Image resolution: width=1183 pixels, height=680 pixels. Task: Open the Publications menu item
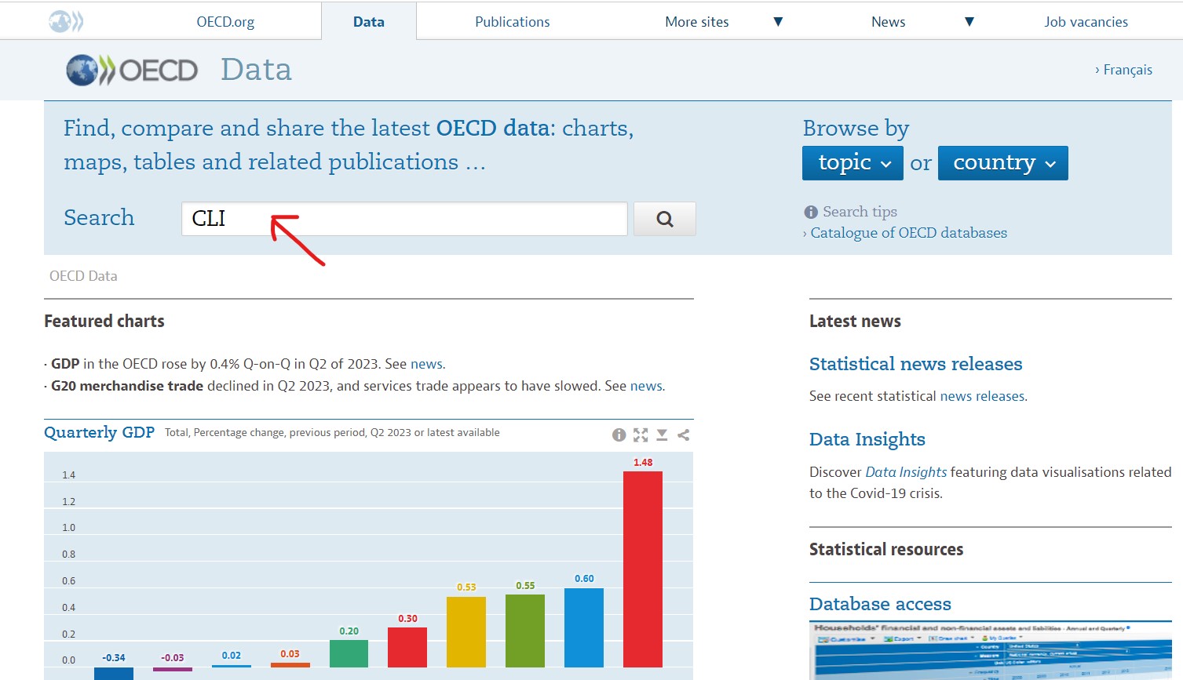pos(513,22)
